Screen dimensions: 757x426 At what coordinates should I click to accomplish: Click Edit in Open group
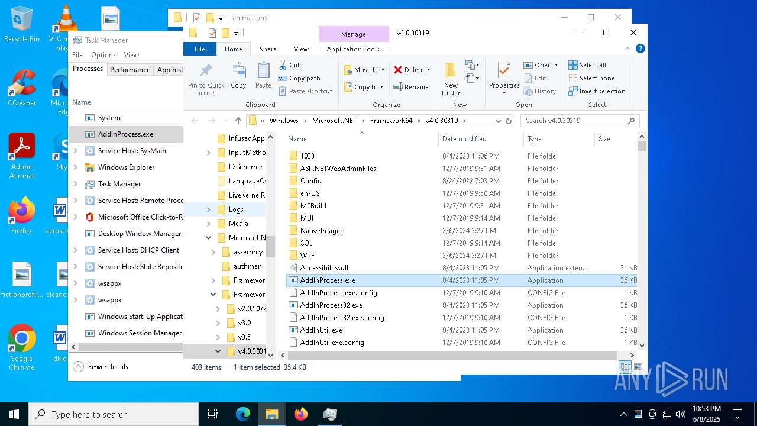(x=536, y=78)
